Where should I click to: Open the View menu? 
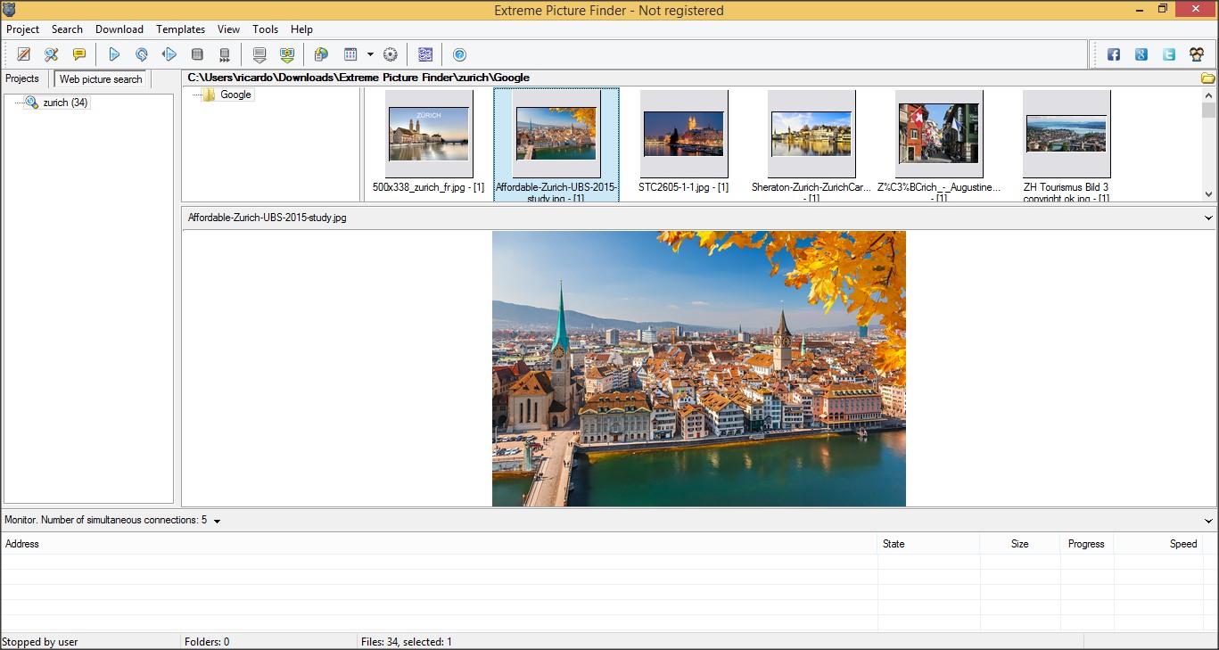coord(229,29)
